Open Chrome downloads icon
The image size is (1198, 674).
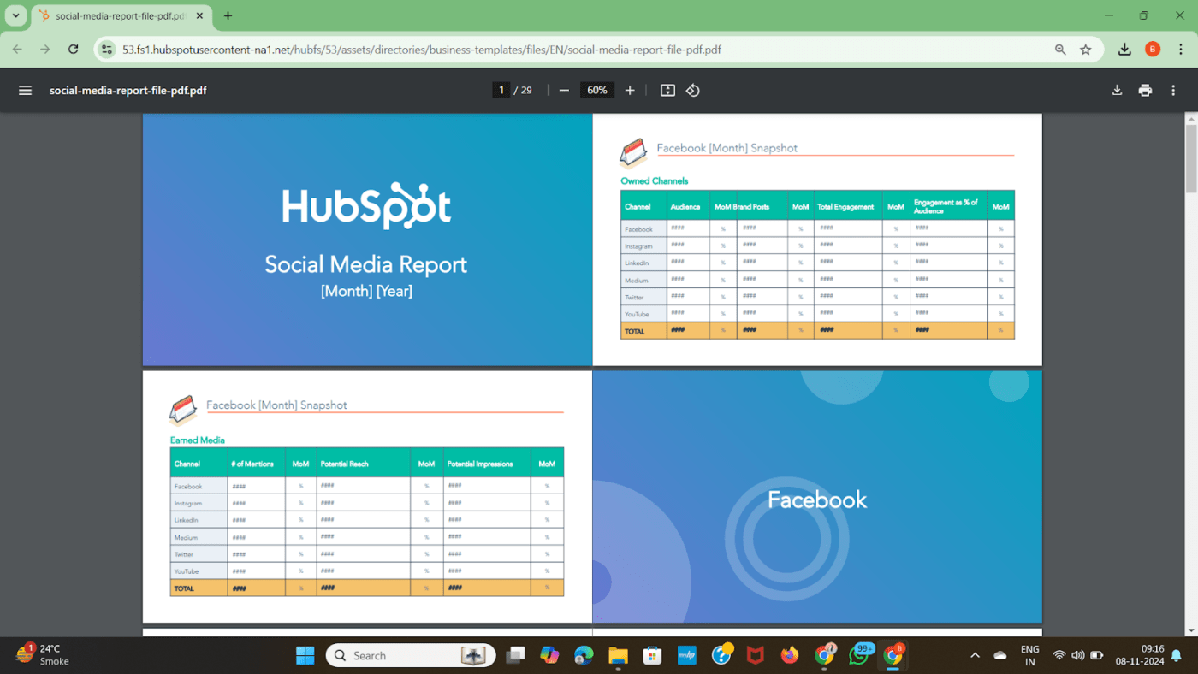[x=1125, y=50]
